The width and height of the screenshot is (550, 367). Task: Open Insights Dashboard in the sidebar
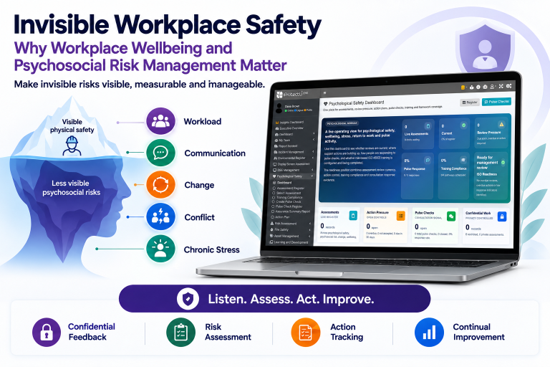(291, 123)
